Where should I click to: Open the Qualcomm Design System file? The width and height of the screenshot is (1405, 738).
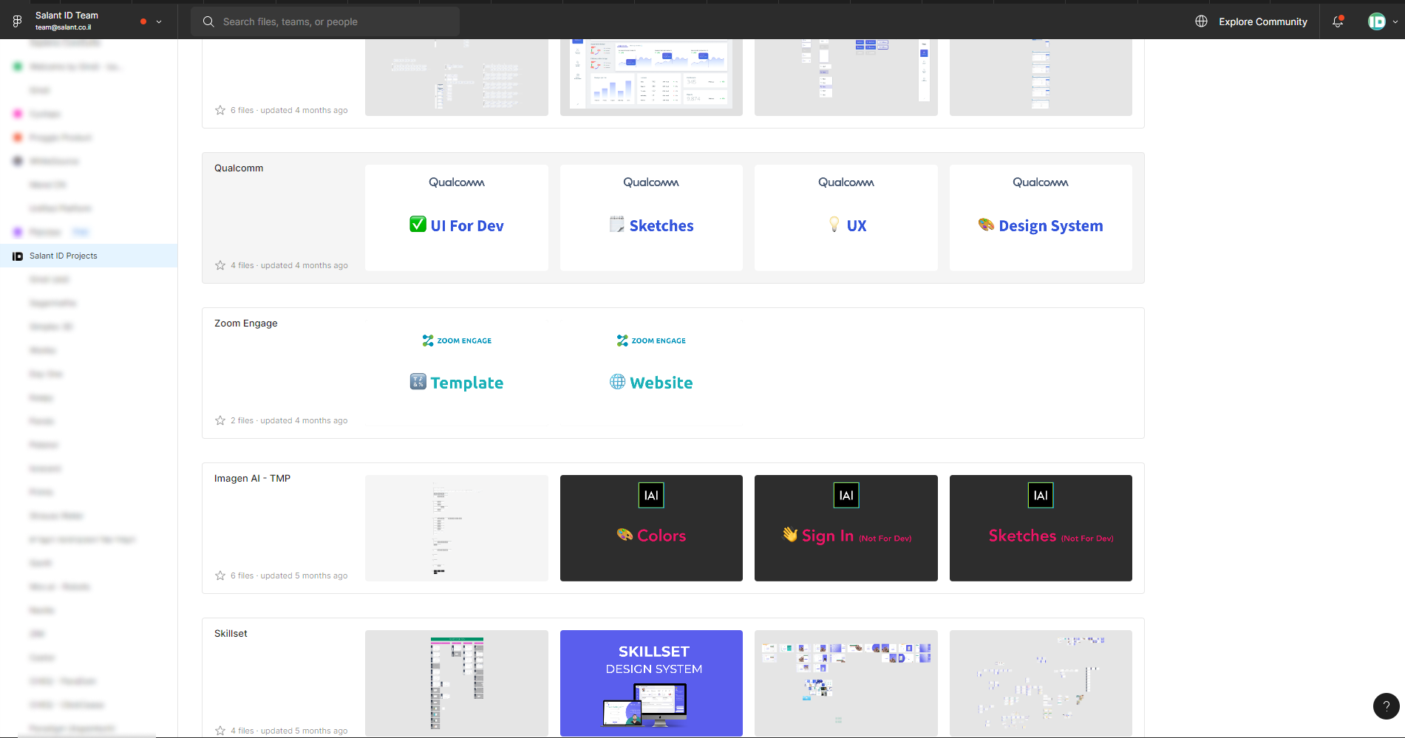point(1041,217)
